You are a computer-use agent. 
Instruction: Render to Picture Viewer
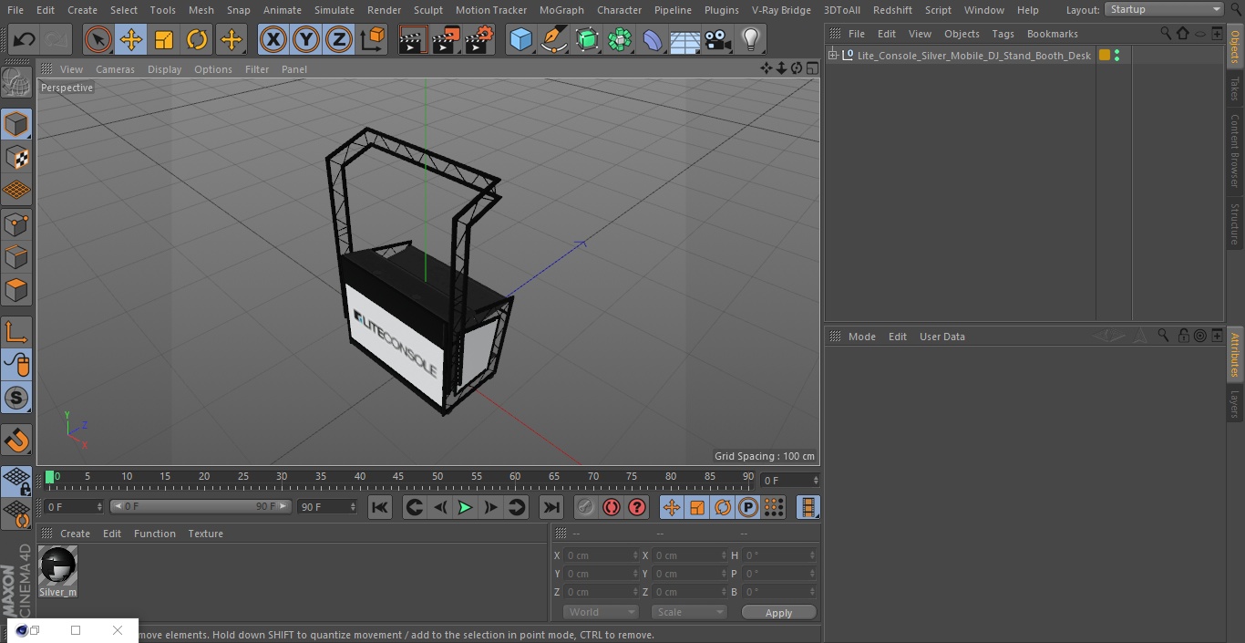click(446, 39)
